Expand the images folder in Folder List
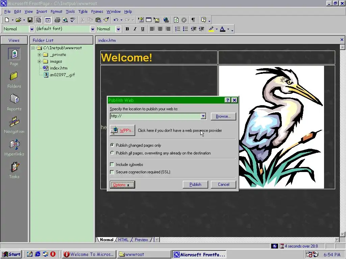 [x=39, y=61]
